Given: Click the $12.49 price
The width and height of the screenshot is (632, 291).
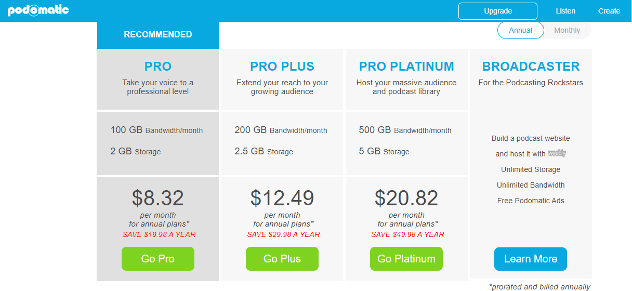Looking at the screenshot, I should click(282, 198).
